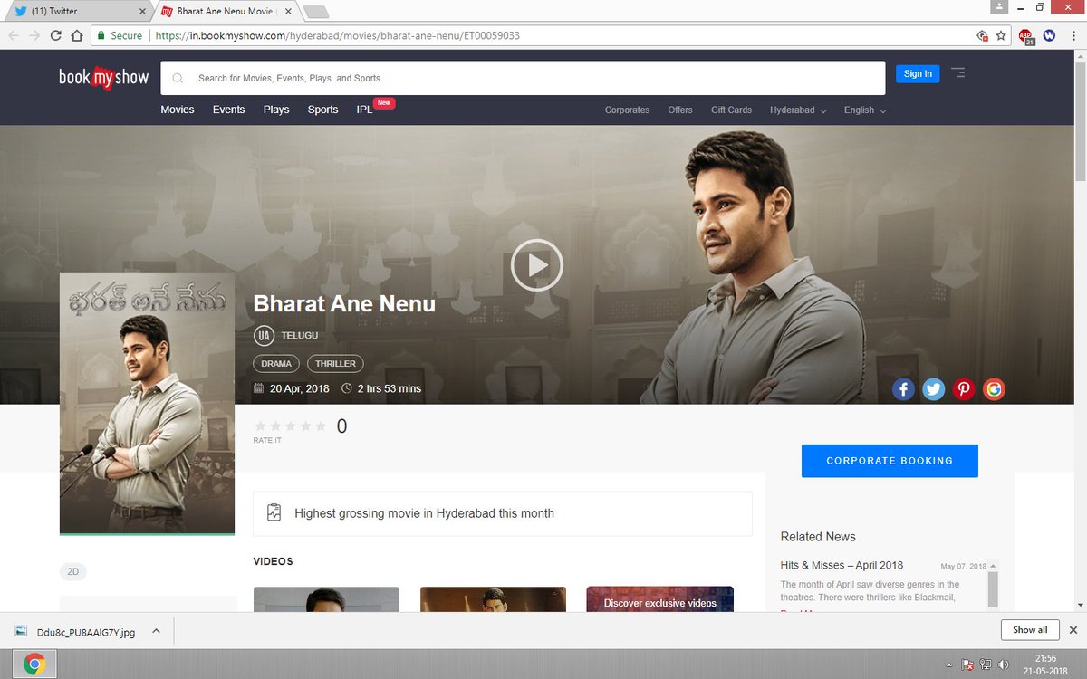Screen dimensions: 1087x679
Task: Click the BookMyShow search field
Action: 523,79
